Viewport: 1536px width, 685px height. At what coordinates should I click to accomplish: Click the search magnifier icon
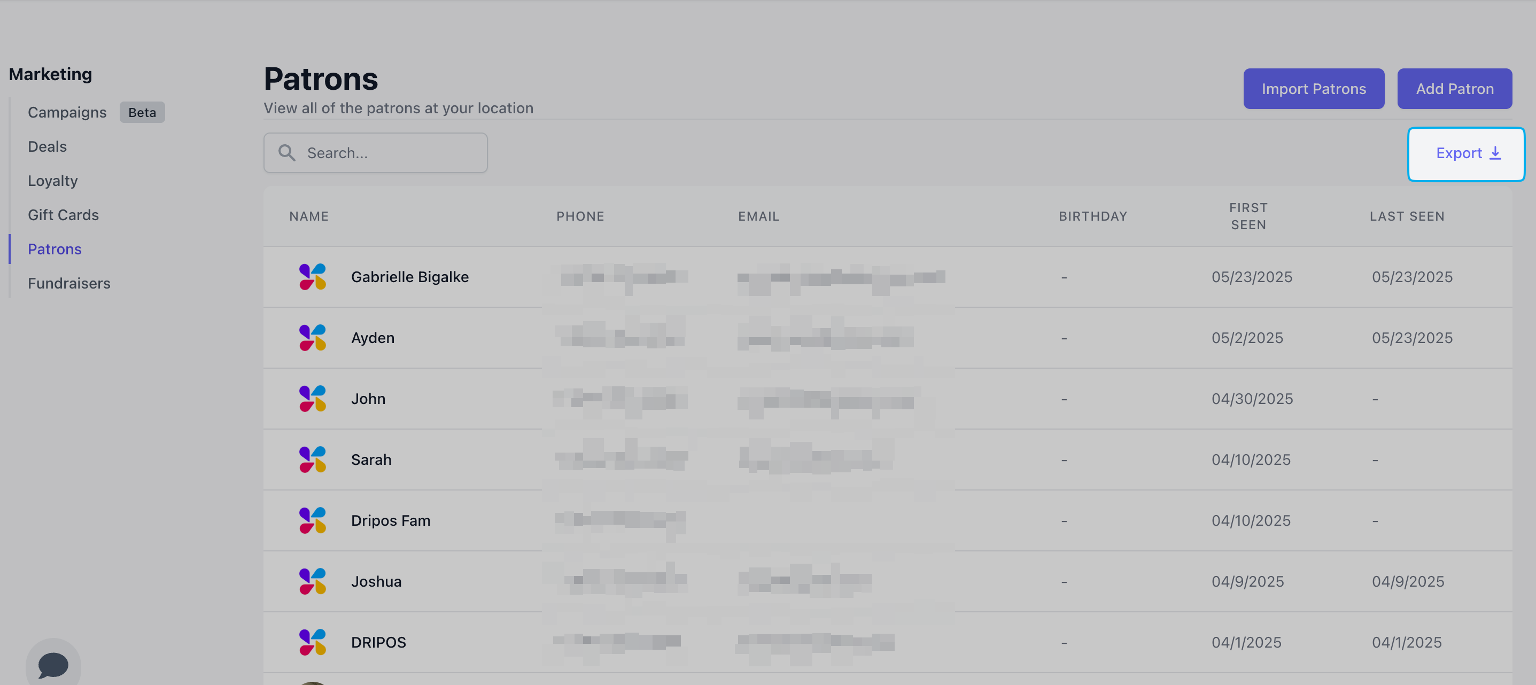click(287, 153)
